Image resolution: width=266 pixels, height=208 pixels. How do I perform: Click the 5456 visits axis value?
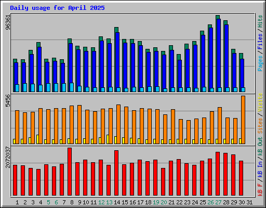coord(8,101)
